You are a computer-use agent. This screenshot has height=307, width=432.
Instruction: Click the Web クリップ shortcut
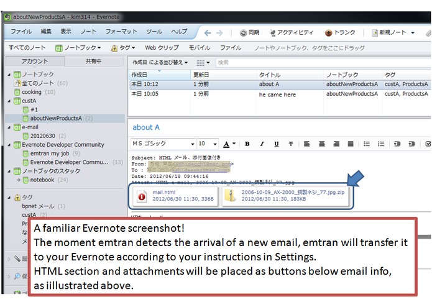[162, 48]
